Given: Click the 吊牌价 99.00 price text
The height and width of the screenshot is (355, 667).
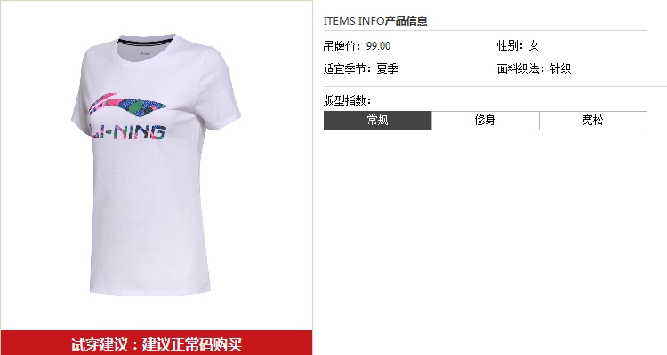Looking at the screenshot, I should 357,46.
